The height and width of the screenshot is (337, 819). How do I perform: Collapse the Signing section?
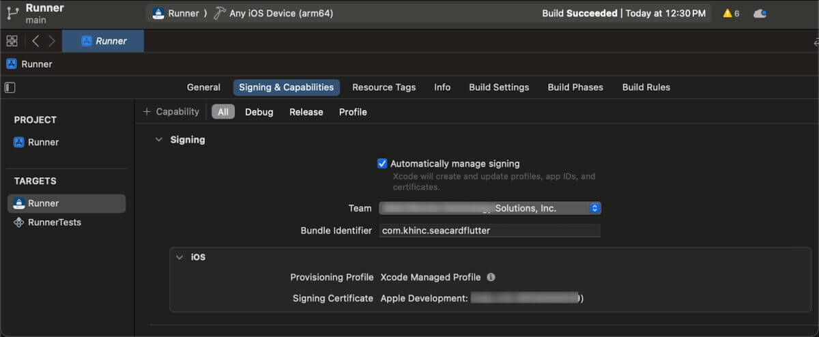click(x=158, y=140)
